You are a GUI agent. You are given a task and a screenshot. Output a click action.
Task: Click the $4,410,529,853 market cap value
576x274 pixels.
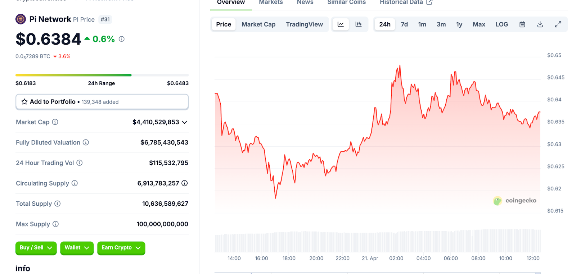click(x=156, y=122)
